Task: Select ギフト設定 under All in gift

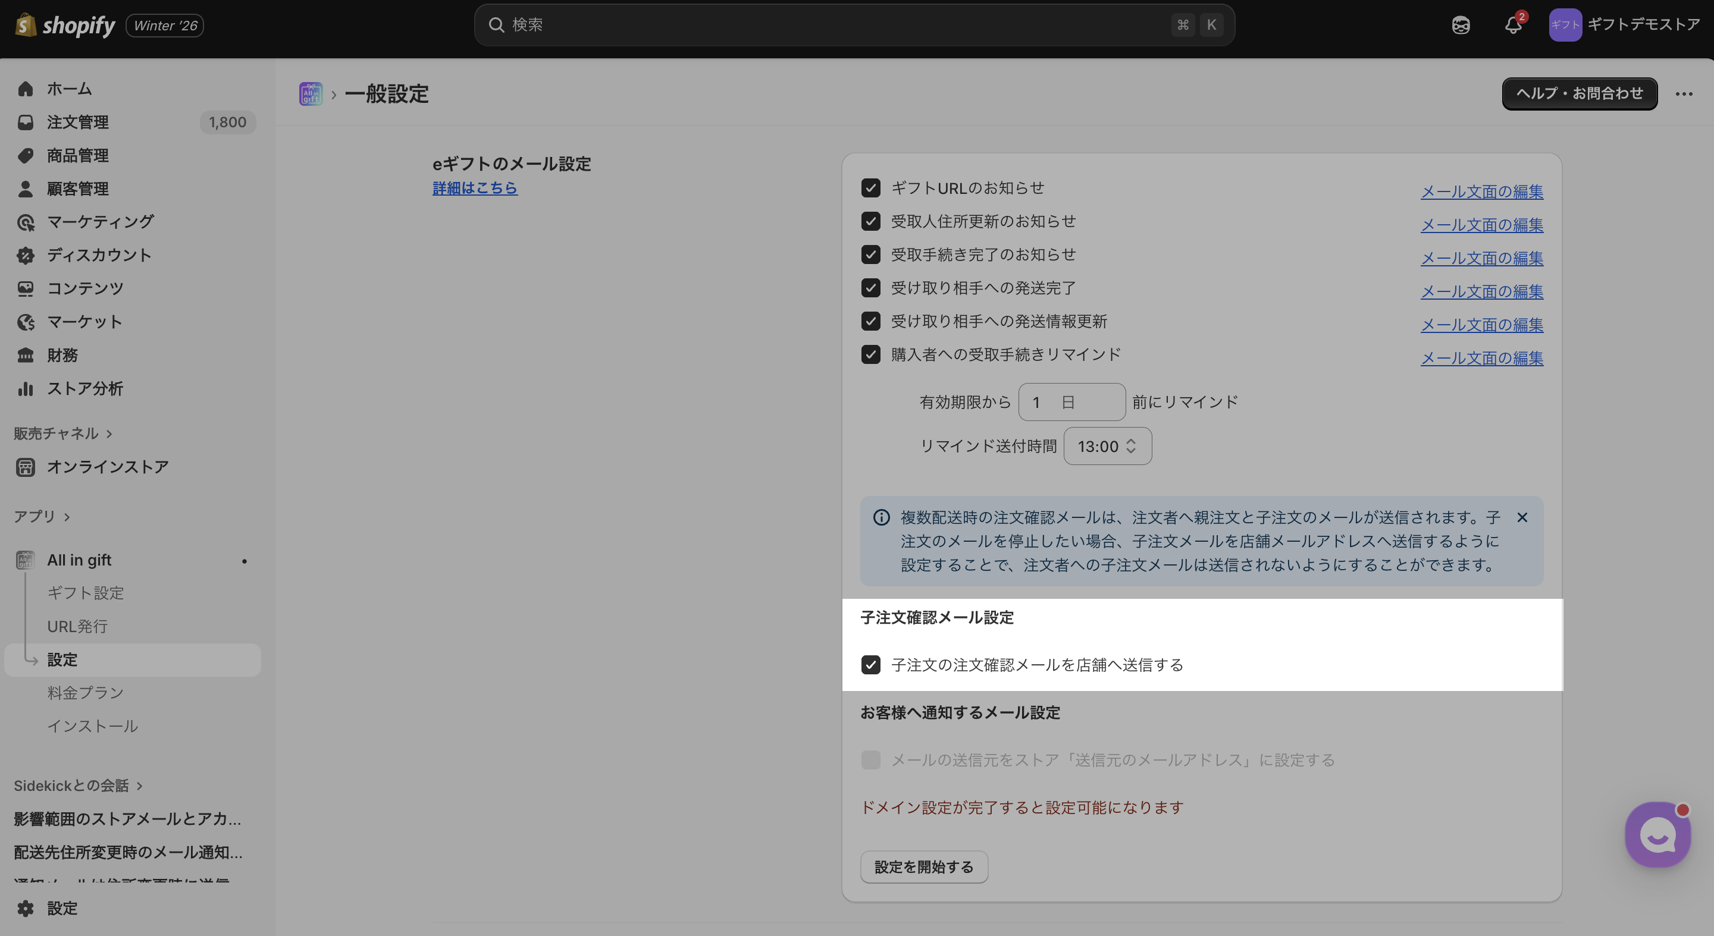Action: (x=85, y=593)
